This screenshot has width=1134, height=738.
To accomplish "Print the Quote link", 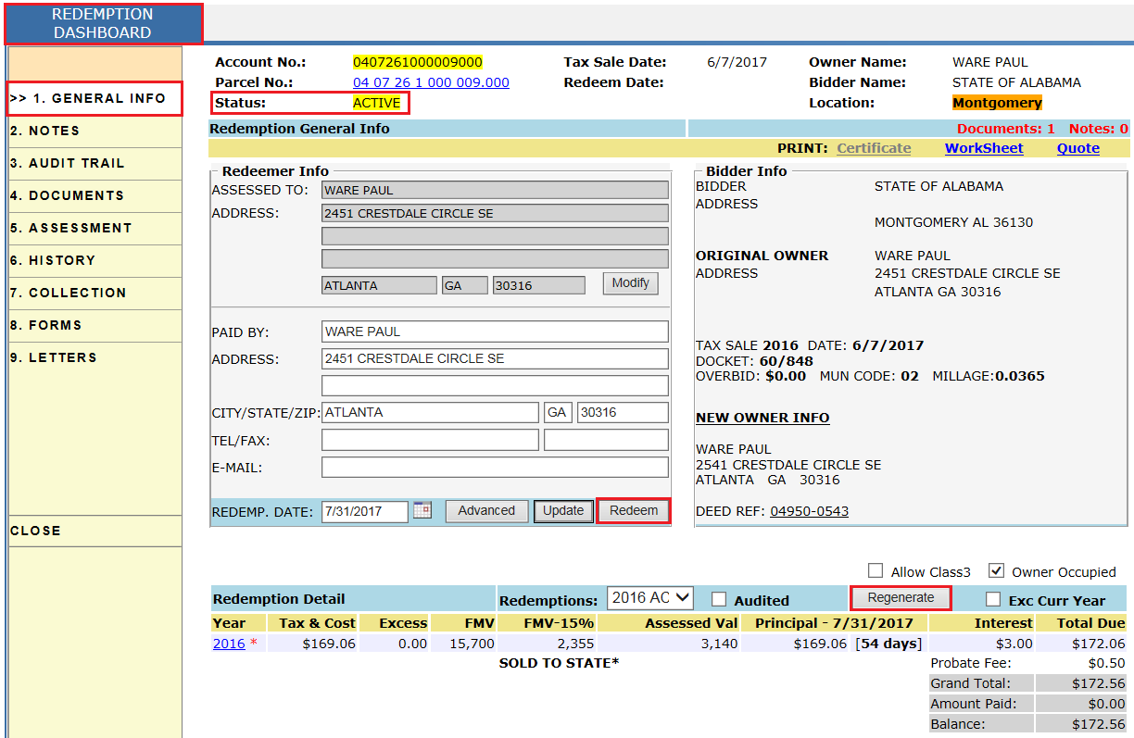I will click(1077, 148).
